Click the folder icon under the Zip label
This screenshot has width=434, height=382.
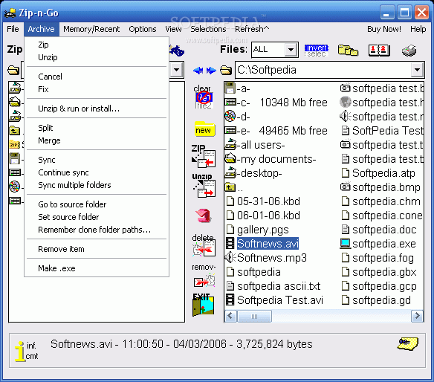pos(13,71)
